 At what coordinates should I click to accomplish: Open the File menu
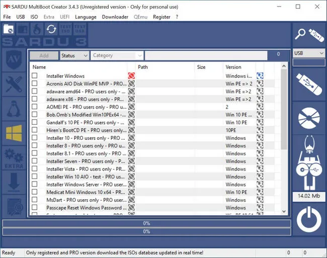coord(7,17)
